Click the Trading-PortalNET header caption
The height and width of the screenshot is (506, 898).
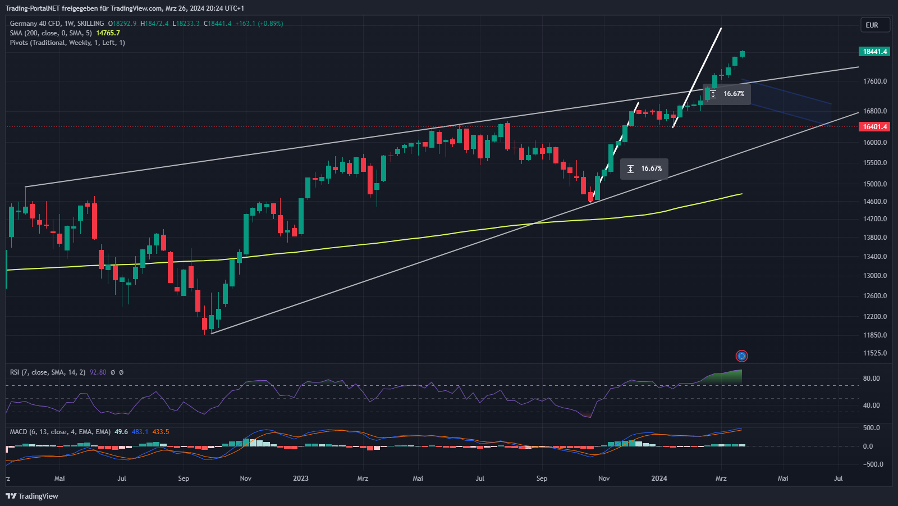tap(125, 8)
